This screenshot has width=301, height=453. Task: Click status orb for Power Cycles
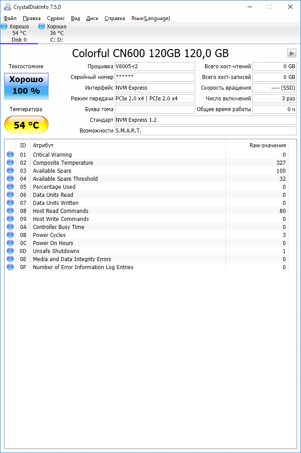coord(10,235)
